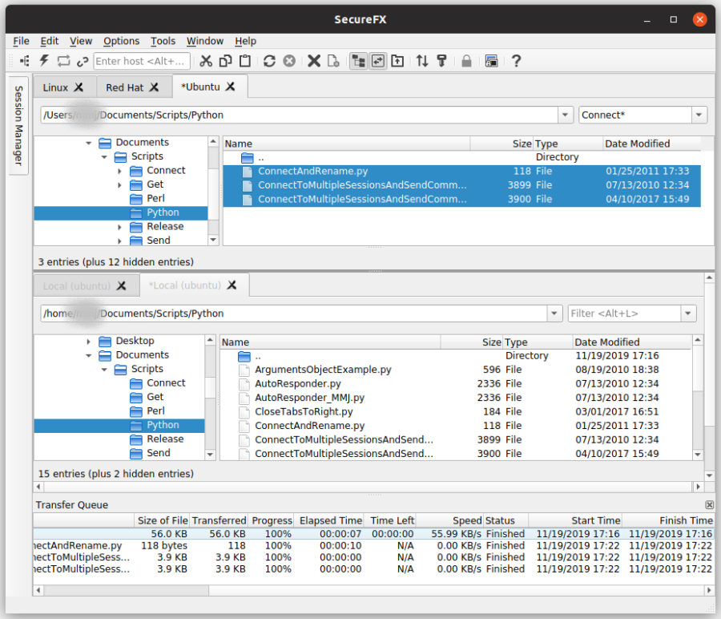Click the Reconnect arrows icon

point(63,61)
